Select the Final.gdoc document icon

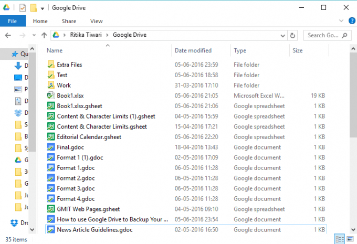[x=51, y=147]
